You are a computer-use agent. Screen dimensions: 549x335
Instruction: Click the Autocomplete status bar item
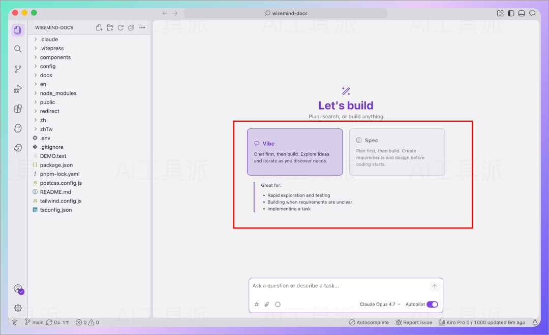click(x=369, y=322)
